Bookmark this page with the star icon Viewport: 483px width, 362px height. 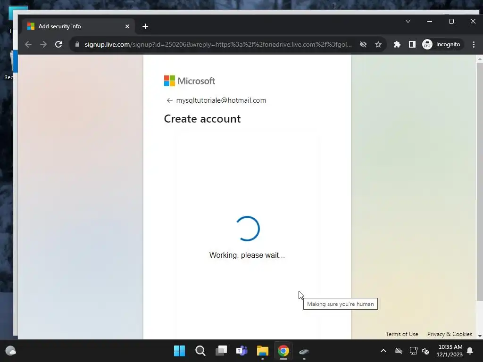pyautogui.click(x=378, y=44)
